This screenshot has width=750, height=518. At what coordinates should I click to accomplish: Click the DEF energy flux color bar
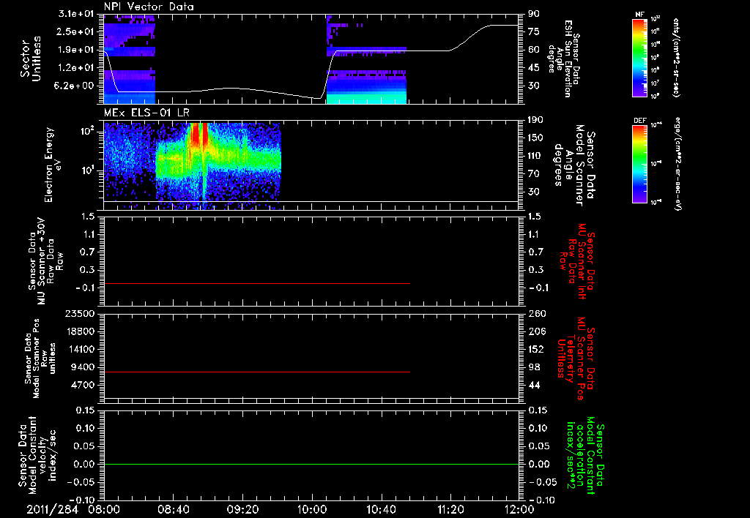640,164
